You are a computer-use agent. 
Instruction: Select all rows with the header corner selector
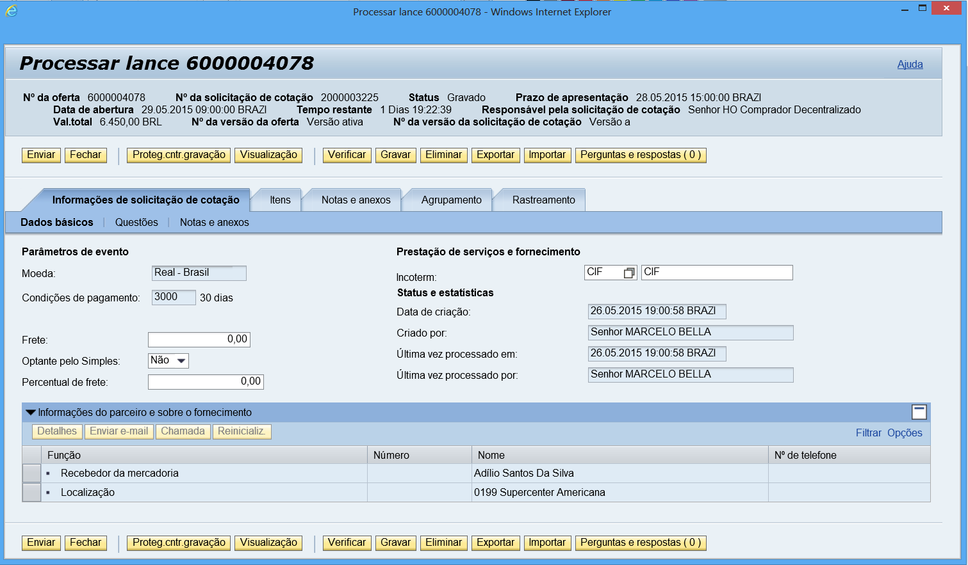tap(31, 455)
